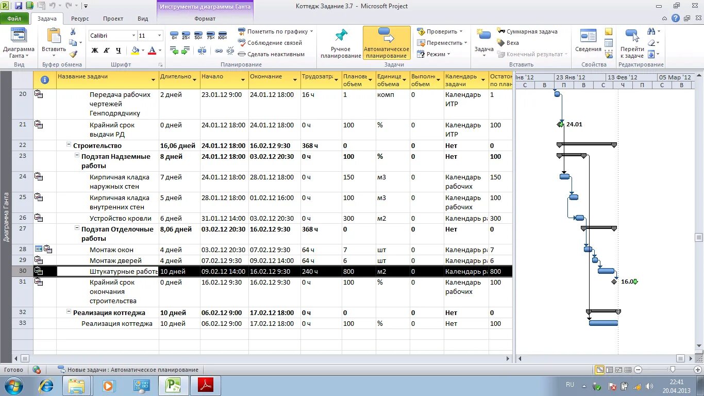The width and height of the screenshot is (704, 396).
Task: Click Суммарная задача insert button
Action: [527, 31]
